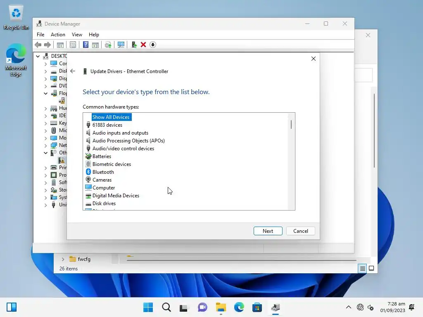Select 'Disk drives' in the list
Image resolution: width=423 pixels, height=317 pixels.
tap(104, 203)
